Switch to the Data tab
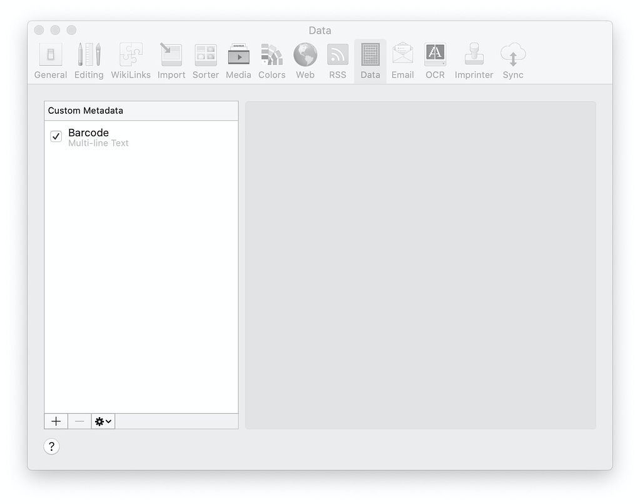This screenshot has width=640, height=504. click(x=370, y=59)
